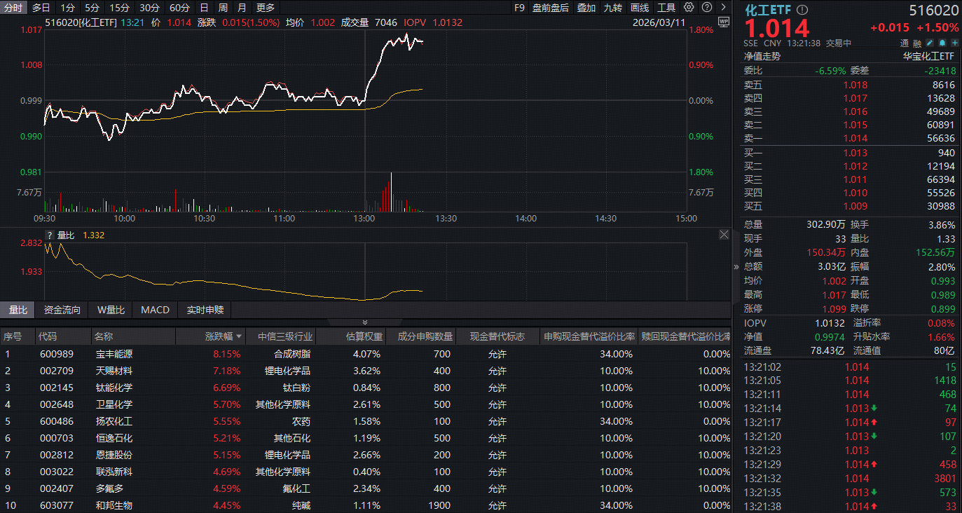The image size is (962, 513).
Task: Click the help question-mark icon near settings
Action: (706, 7)
